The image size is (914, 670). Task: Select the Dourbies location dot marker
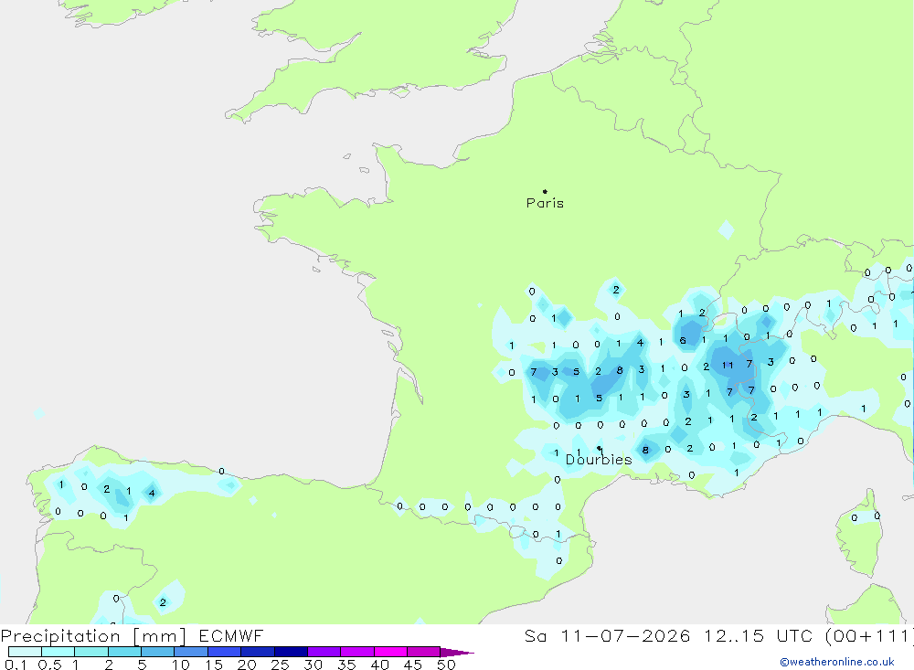click(599, 448)
